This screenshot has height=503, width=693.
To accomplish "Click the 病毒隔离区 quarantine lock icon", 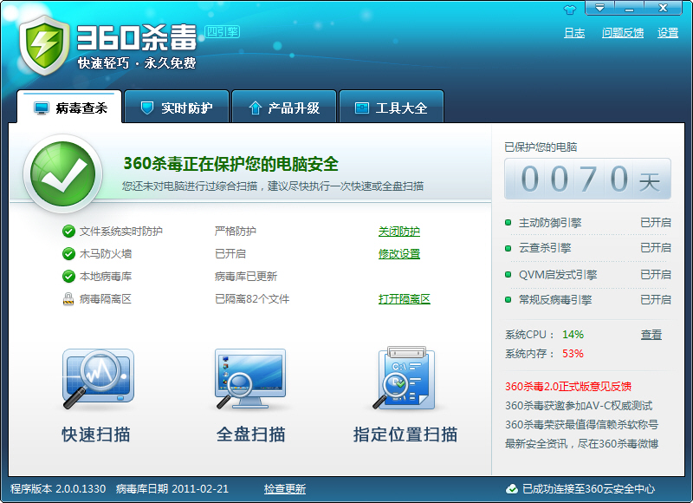I will point(68,299).
